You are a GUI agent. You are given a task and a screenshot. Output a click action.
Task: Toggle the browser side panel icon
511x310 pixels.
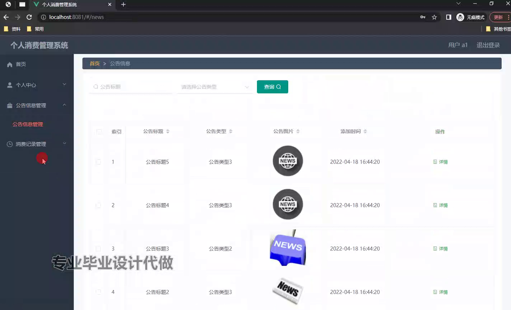click(x=449, y=17)
